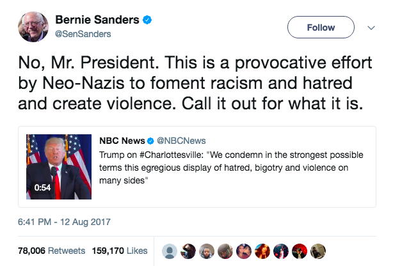Click the default gray silhouette liker avatar
The width and height of the screenshot is (393, 266).
pyautogui.click(x=168, y=251)
